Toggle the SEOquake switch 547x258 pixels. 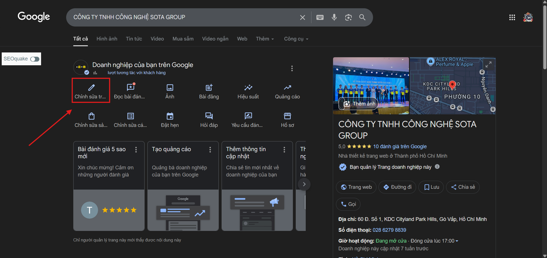pos(35,59)
